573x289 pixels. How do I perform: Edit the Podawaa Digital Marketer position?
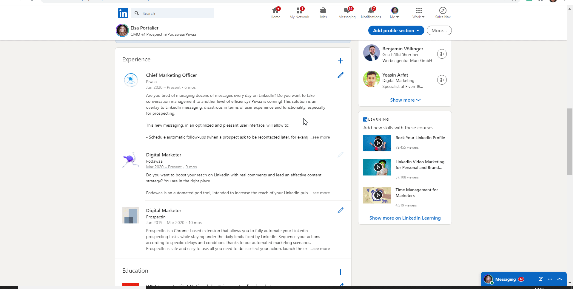tap(341, 155)
